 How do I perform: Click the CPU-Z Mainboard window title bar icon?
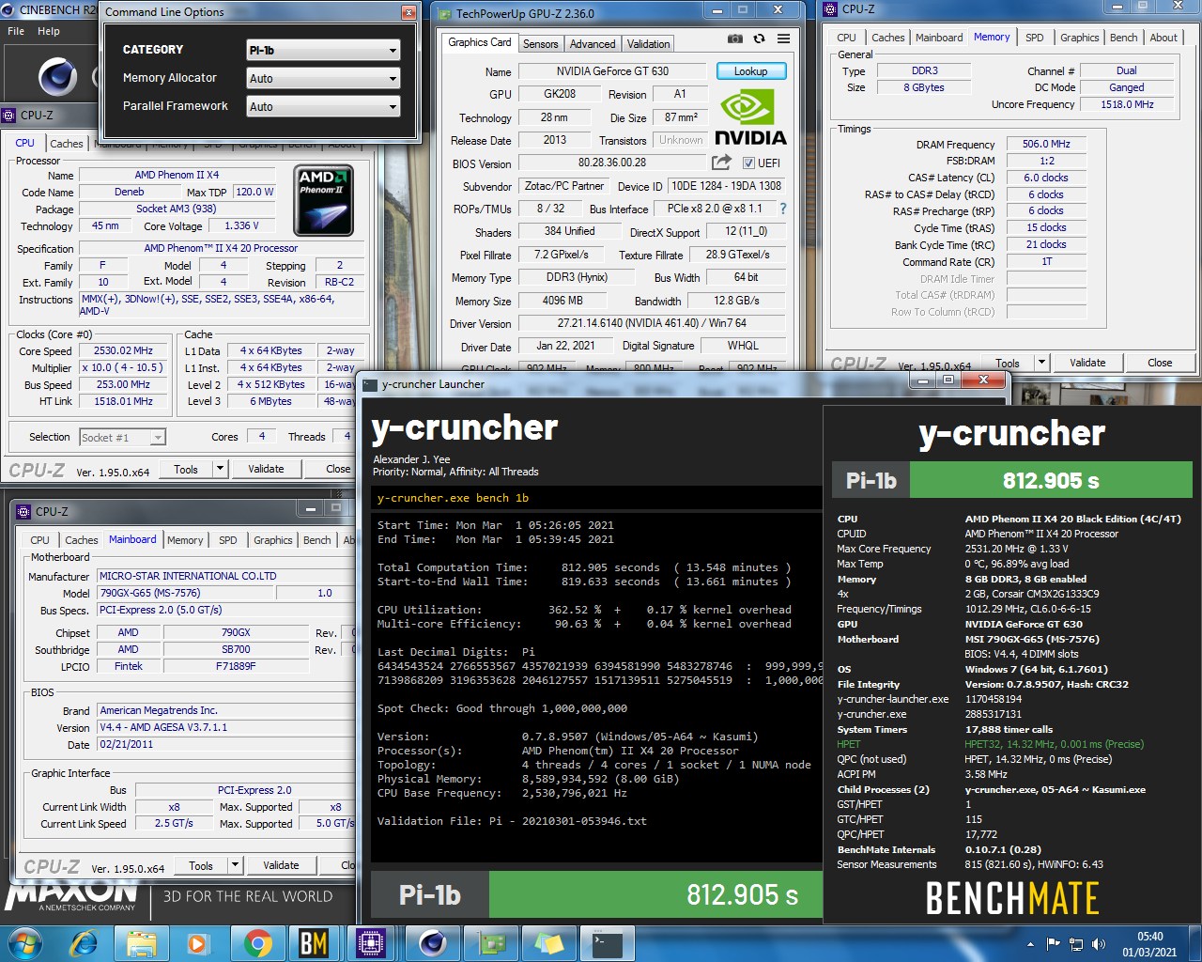tap(24, 512)
